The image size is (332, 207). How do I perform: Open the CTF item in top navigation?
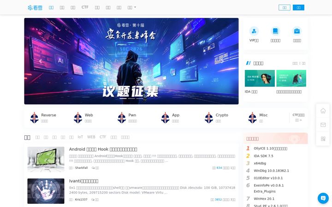[85, 7]
